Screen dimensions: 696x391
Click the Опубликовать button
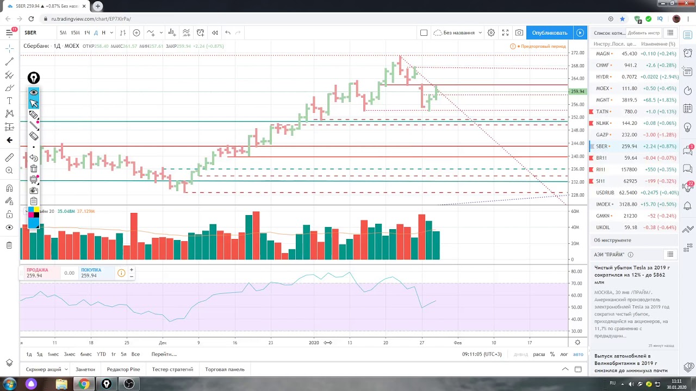pyautogui.click(x=550, y=33)
